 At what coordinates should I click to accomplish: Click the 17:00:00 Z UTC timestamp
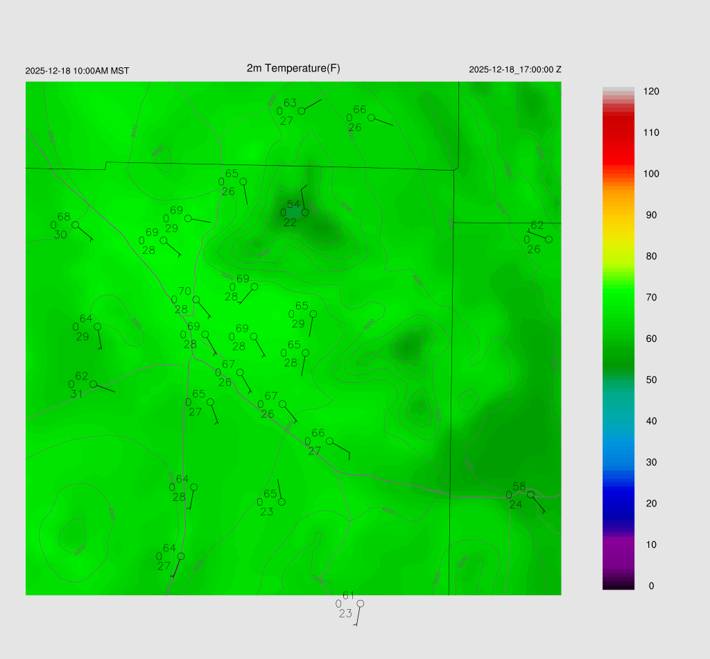(x=515, y=70)
